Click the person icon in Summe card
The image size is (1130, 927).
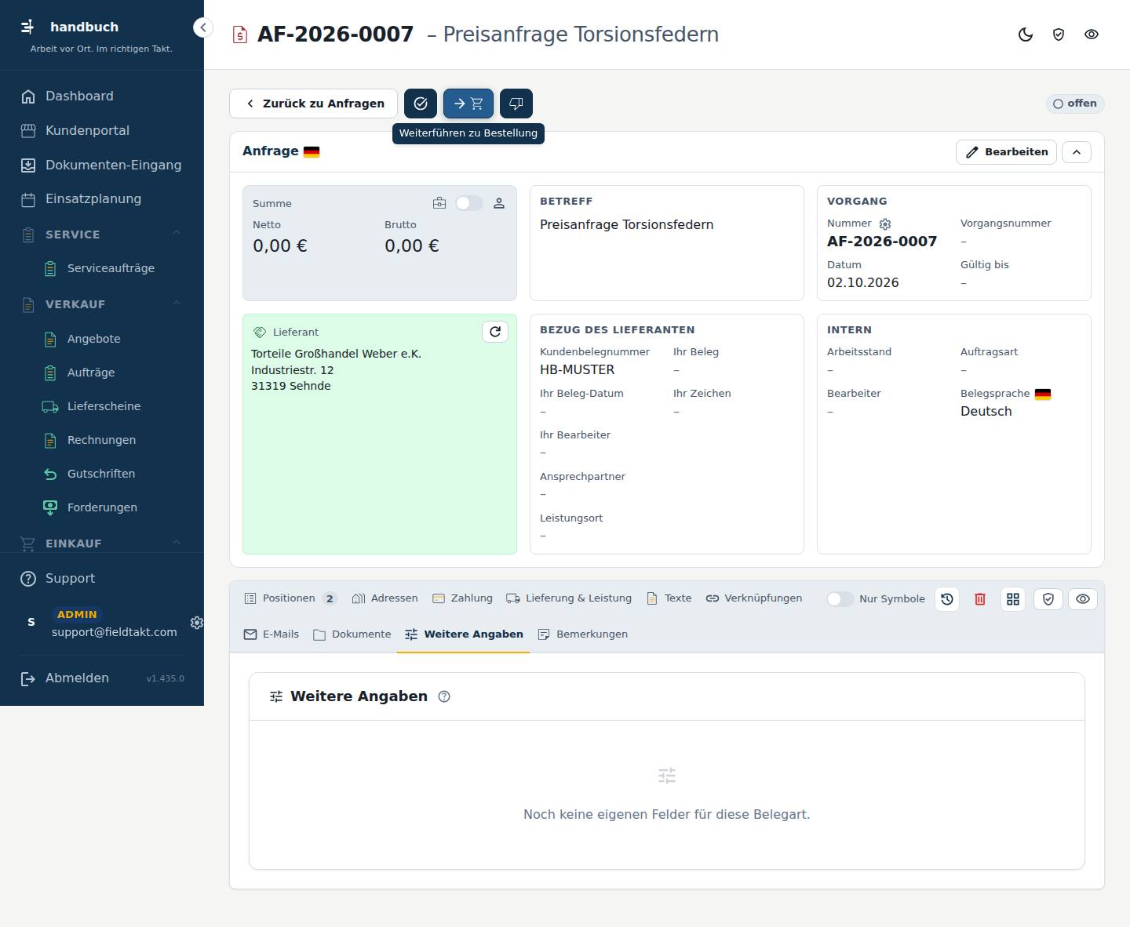pos(499,204)
